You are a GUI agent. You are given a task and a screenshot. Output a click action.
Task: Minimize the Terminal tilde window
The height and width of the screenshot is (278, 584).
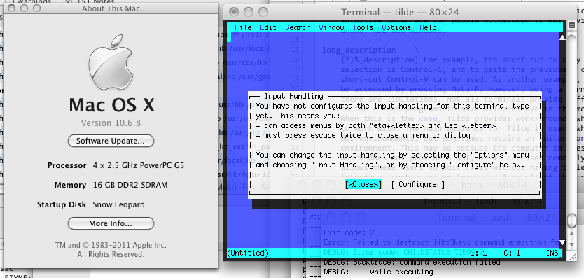249,11
